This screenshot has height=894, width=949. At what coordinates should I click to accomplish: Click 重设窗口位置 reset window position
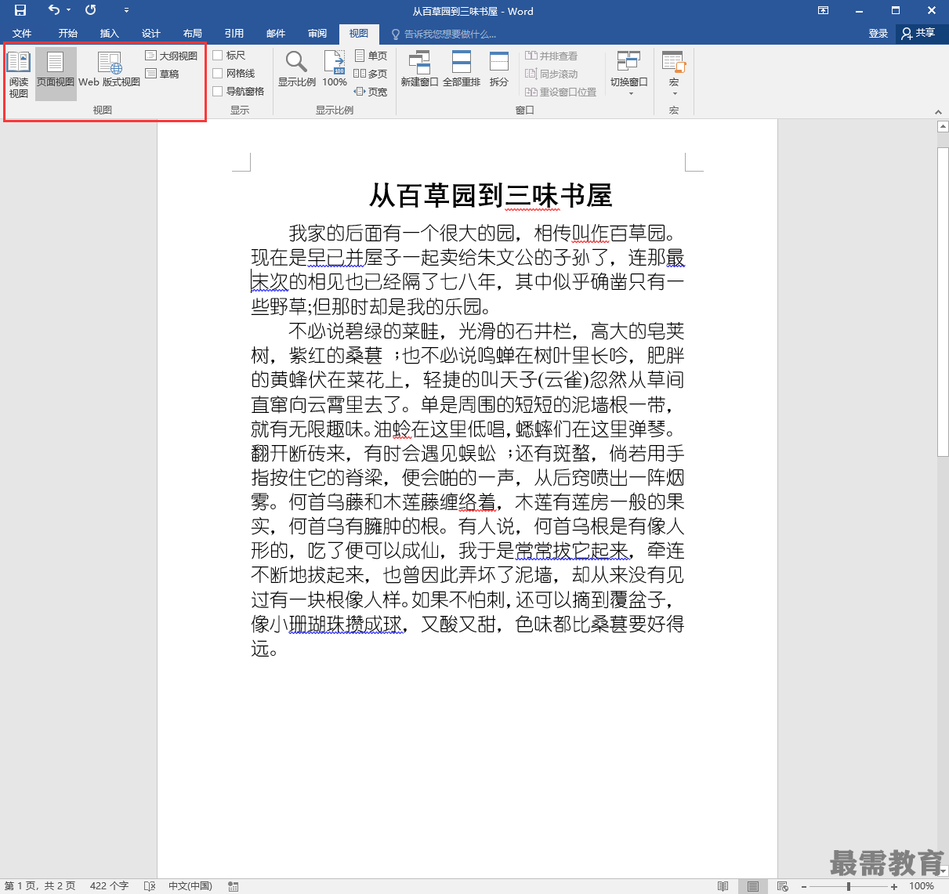coord(561,92)
